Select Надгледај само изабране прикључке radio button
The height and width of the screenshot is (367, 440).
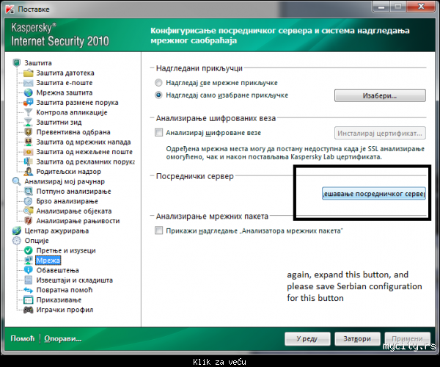(158, 95)
